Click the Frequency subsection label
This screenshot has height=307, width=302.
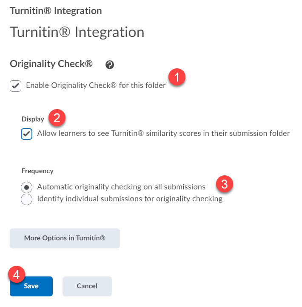(37, 171)
